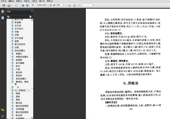Click the bookmark icon beside 蛲虫病

pos(12,115)
